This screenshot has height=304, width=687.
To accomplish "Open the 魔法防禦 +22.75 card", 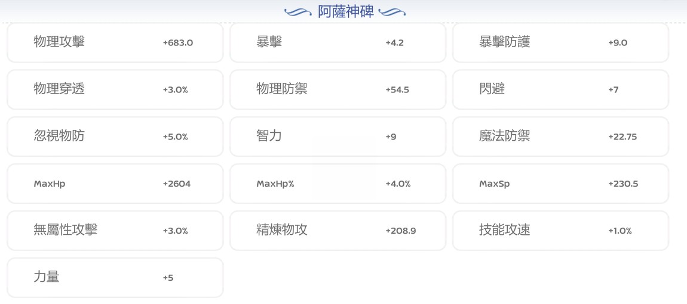I will click(560, 137).
